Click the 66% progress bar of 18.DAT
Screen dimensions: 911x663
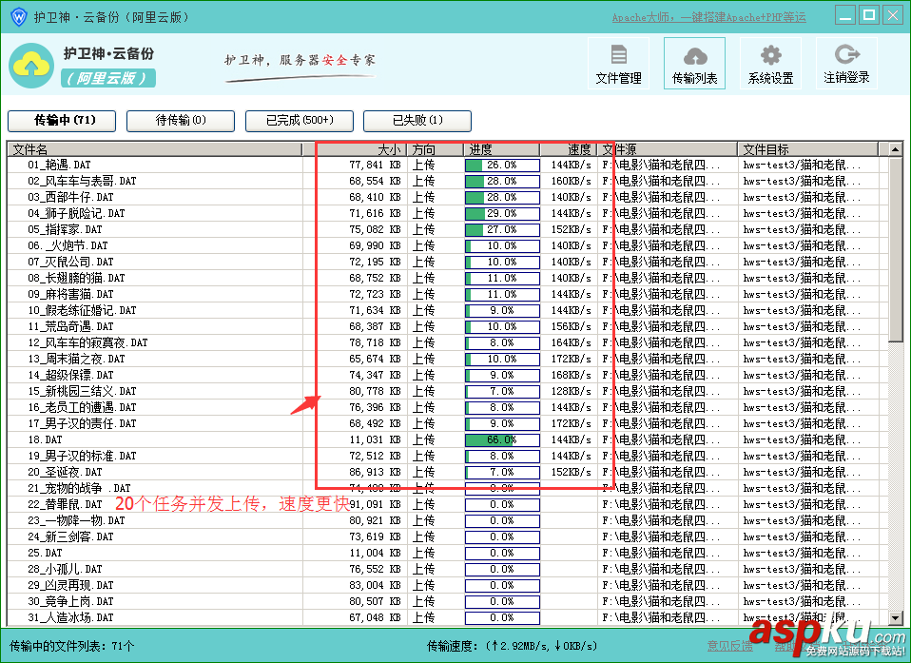coord(501,439)
